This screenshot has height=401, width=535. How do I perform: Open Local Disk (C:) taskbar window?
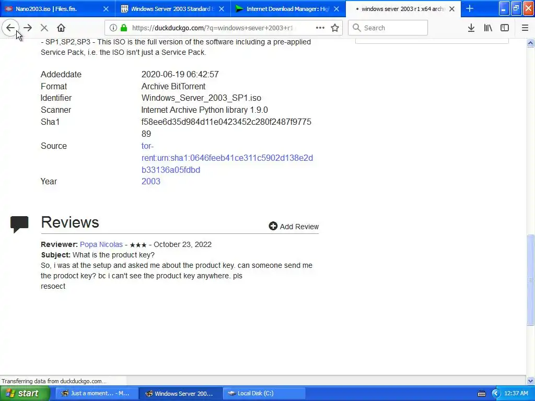264,394
